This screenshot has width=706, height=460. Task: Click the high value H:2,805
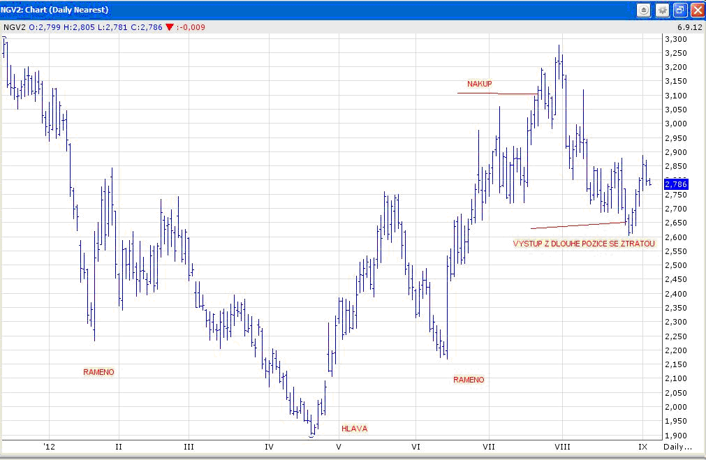pos(79,27)
